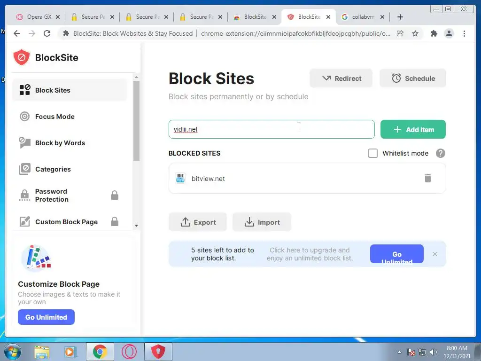Screen dimensions: 481x361
Task: Open the profile avatar menu
Action: [449, 33]
